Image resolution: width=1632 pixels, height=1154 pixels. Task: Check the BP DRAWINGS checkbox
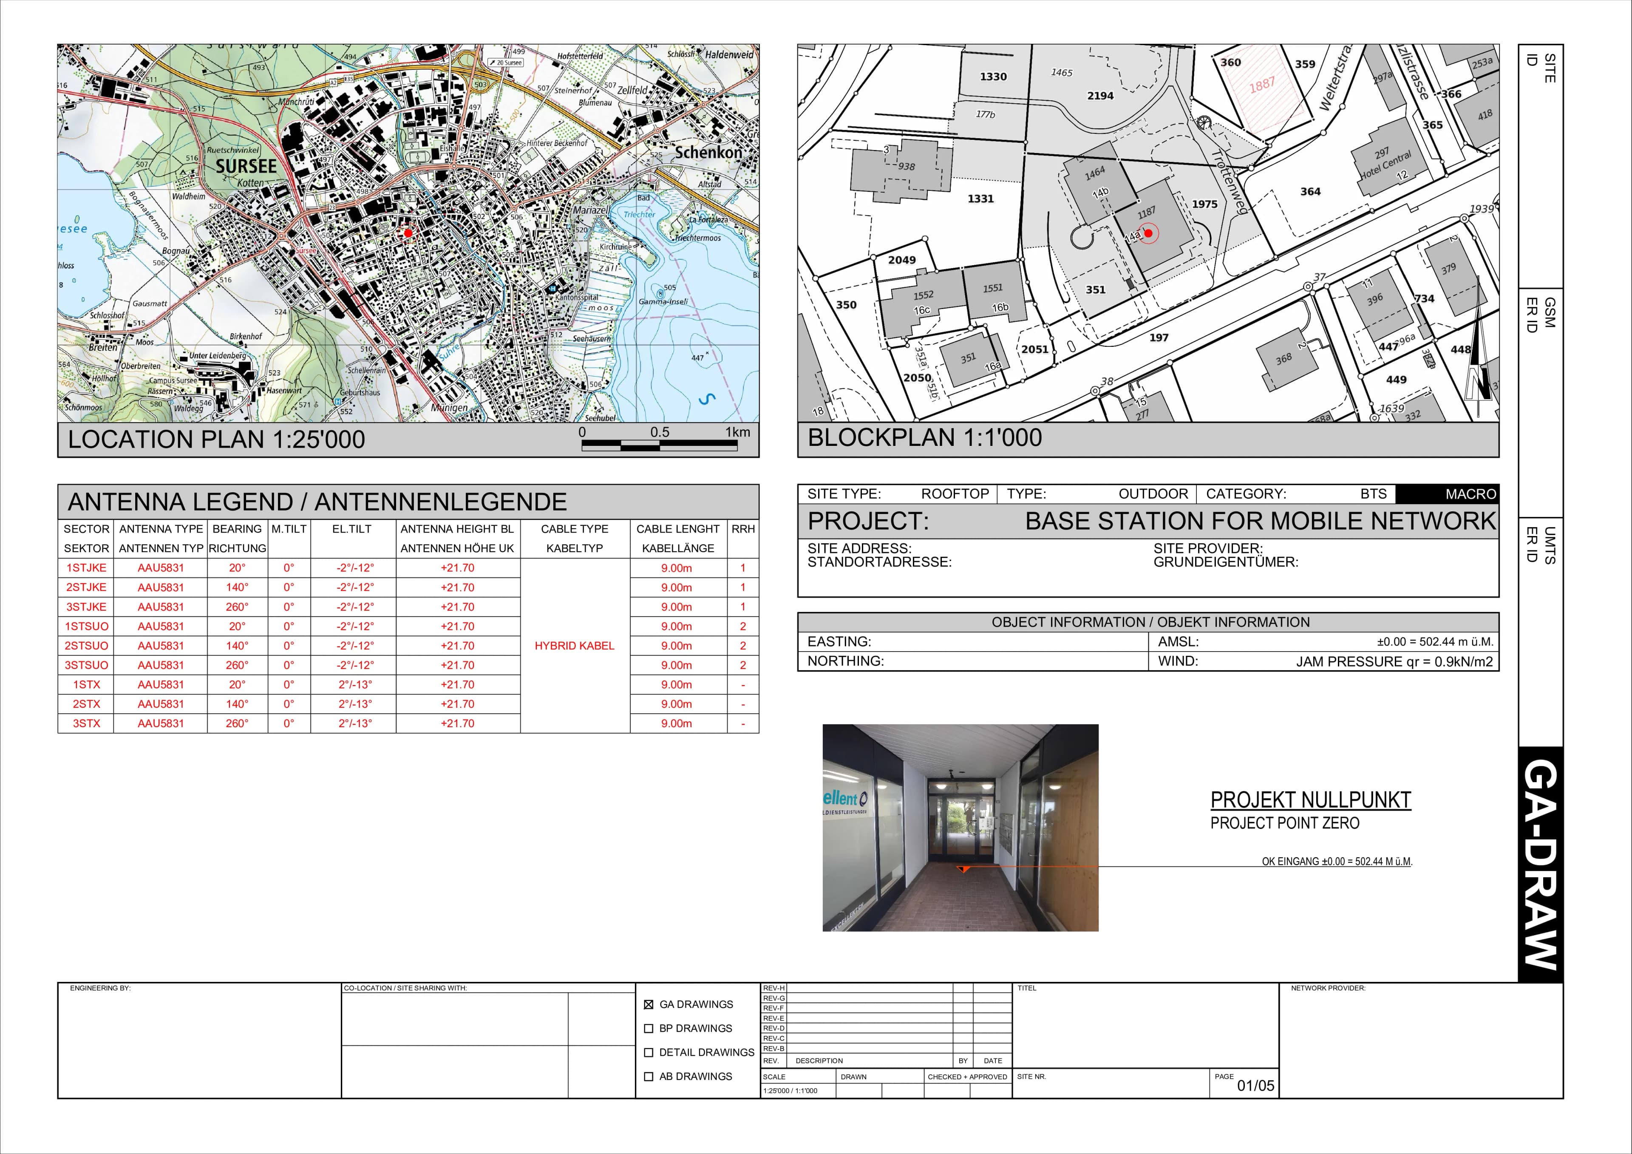pos(648,1028)
